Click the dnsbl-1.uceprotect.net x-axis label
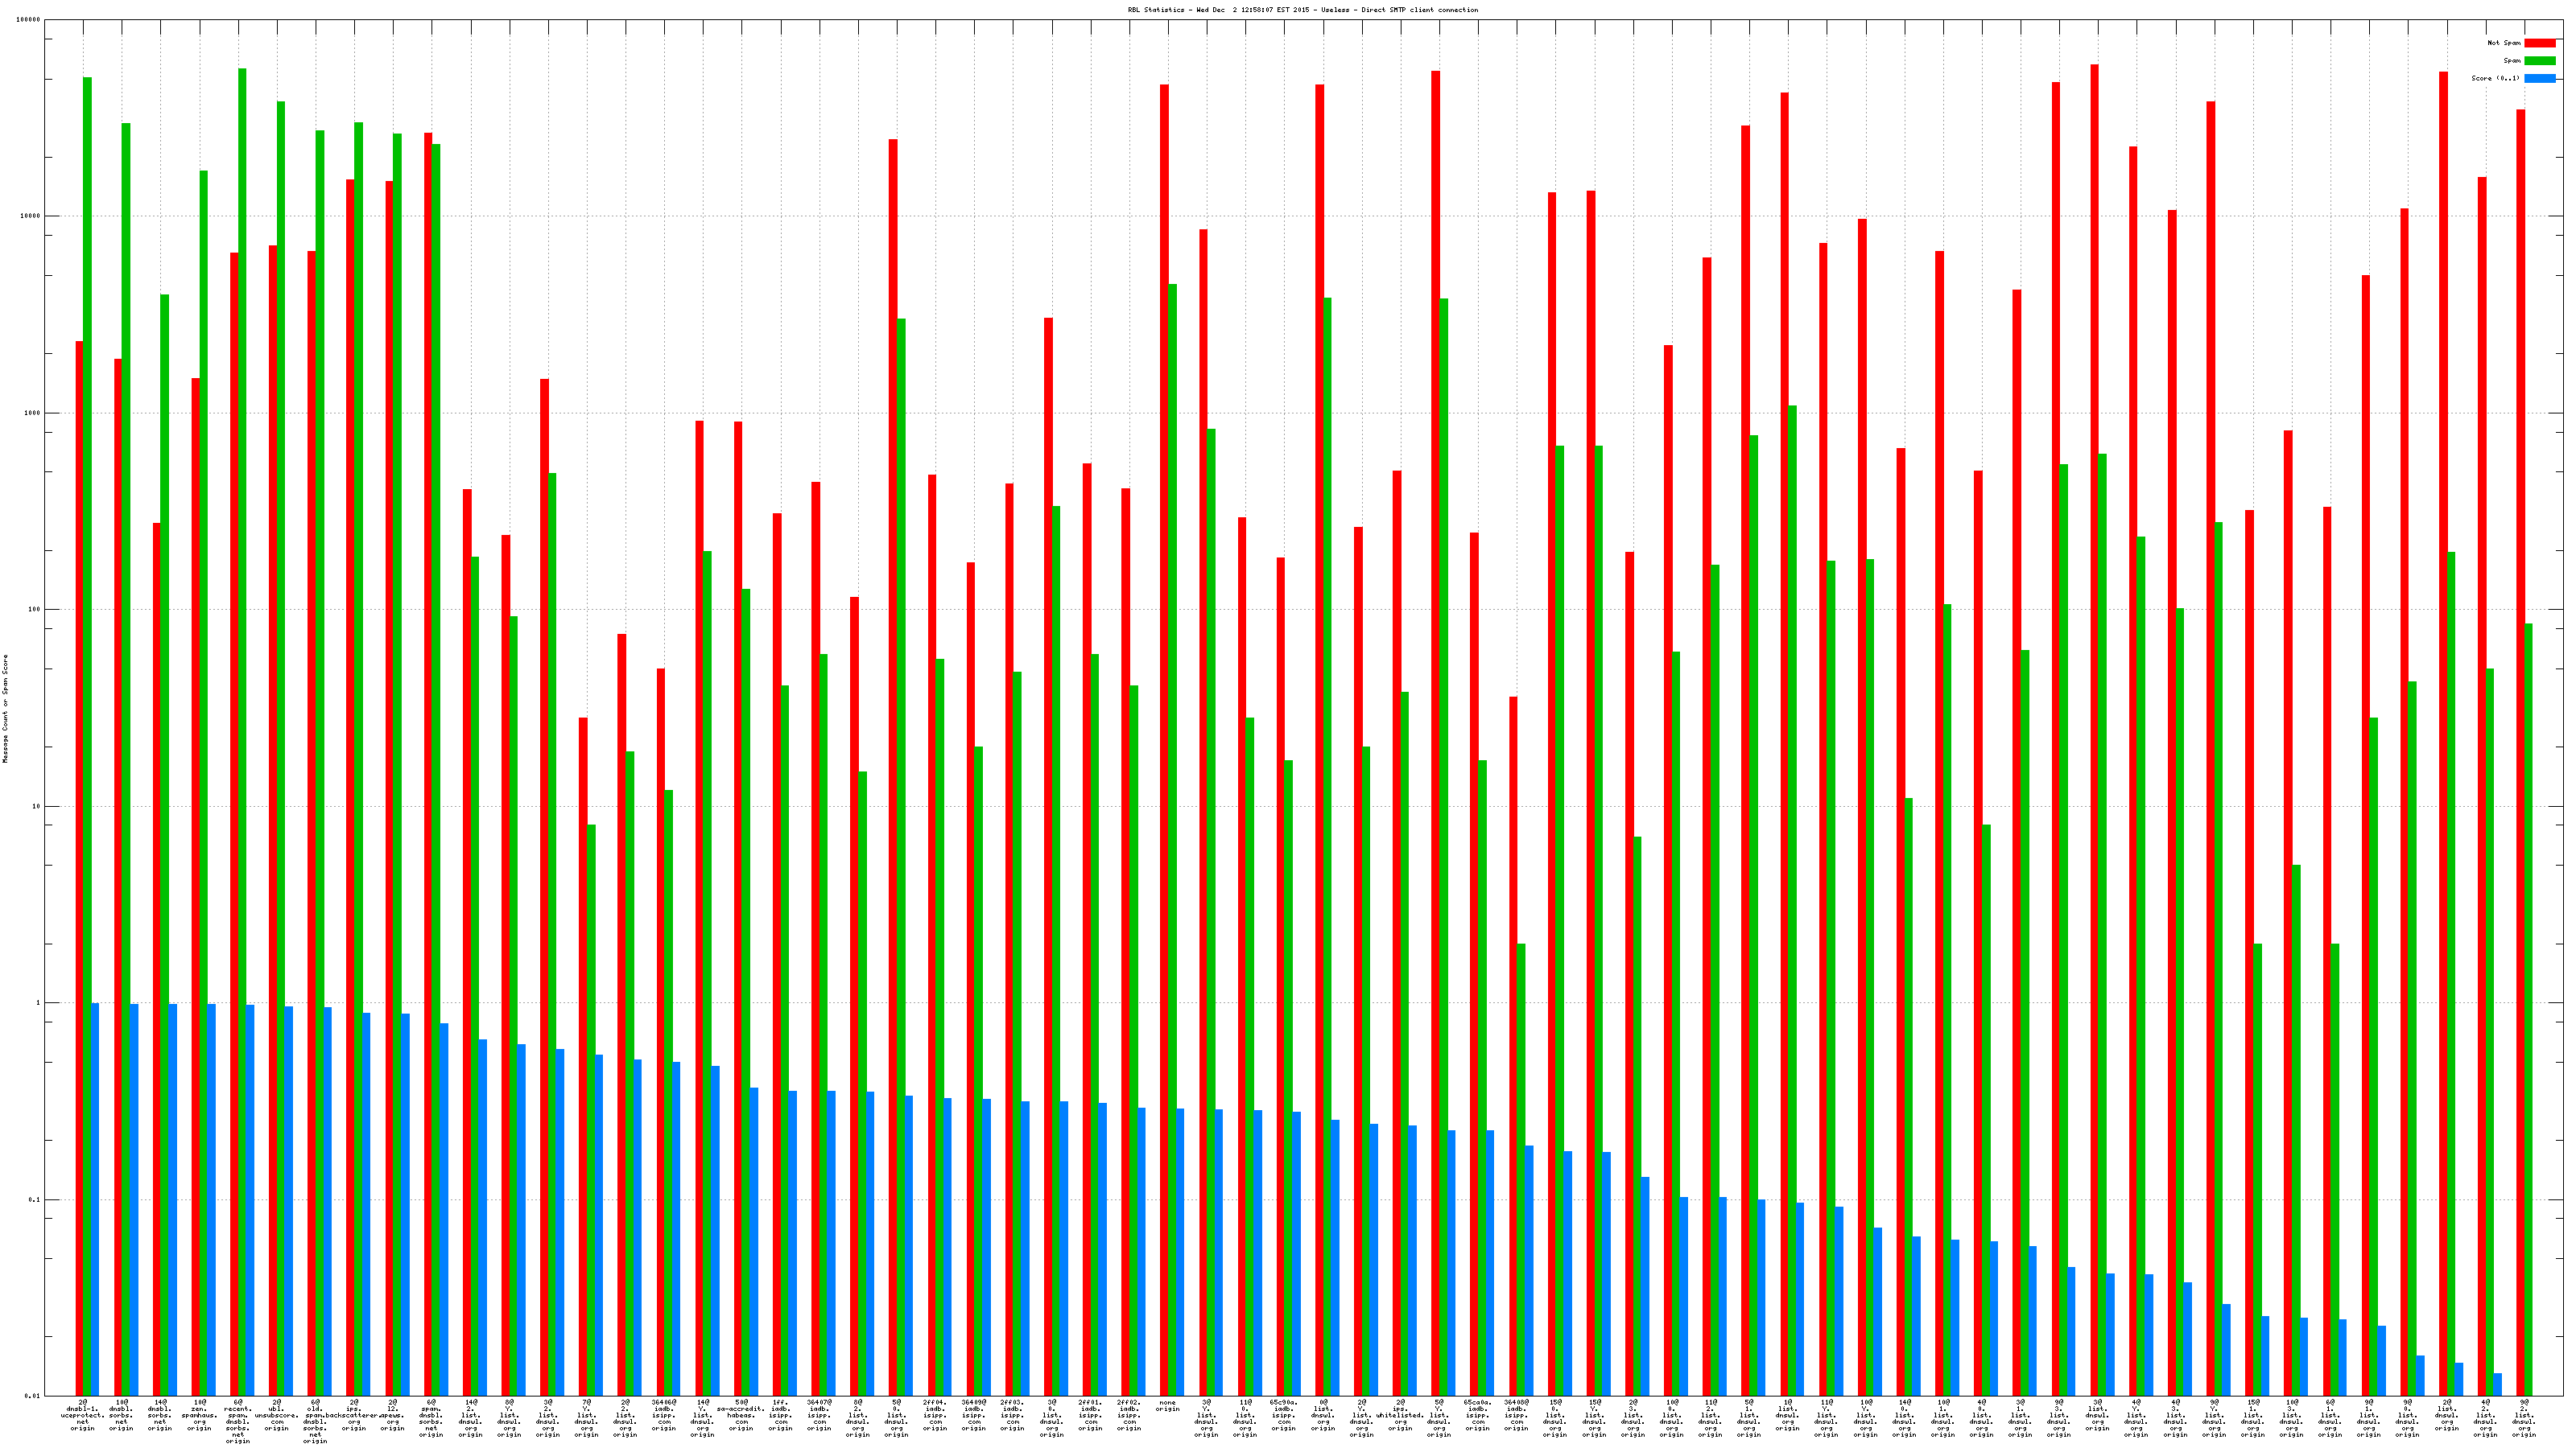The image size is (2576, 1448). tap(83, 1415)
